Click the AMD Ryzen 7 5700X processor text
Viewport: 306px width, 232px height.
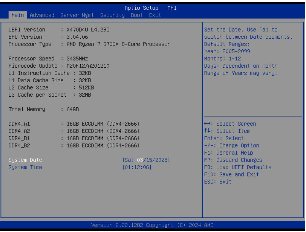tap(119, 44)
